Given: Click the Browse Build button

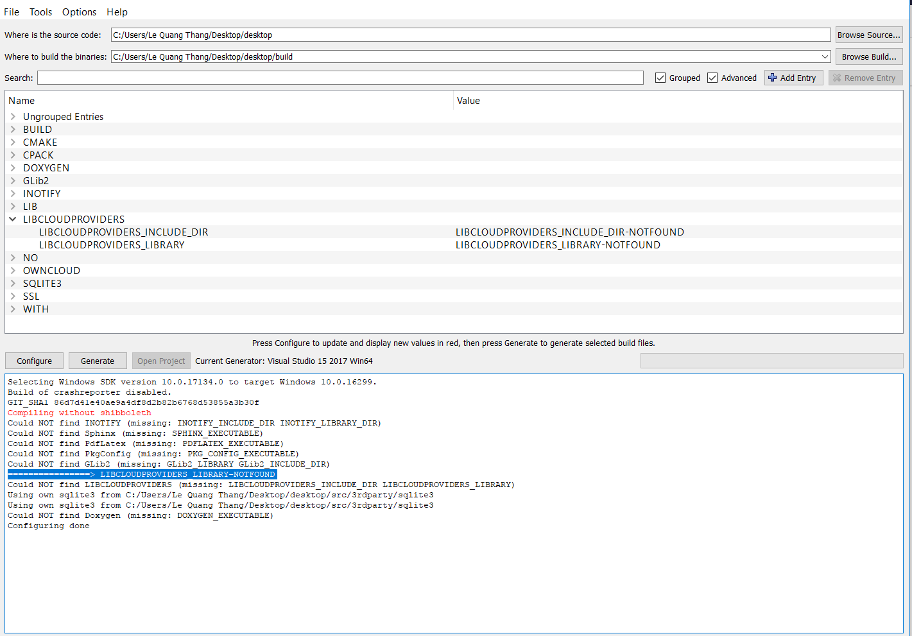Looking at the screenshot, I should point(868,56).
